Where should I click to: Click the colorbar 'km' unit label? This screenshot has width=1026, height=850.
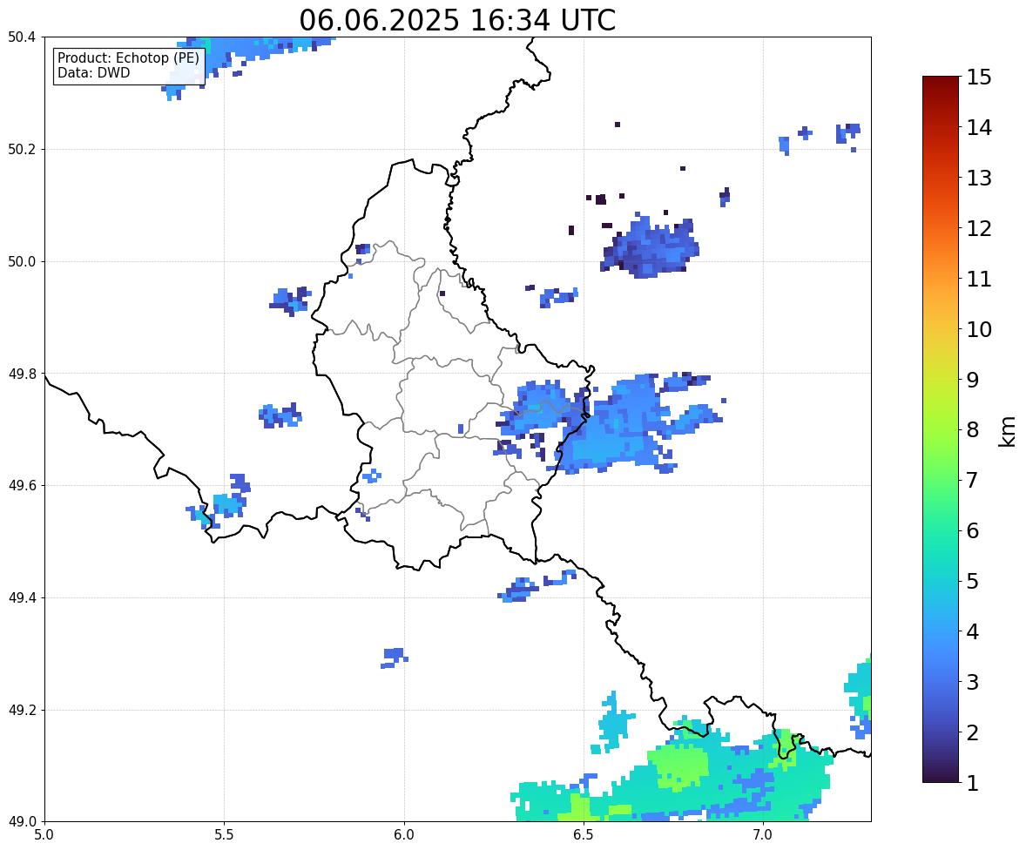(x=1007, y=431)
